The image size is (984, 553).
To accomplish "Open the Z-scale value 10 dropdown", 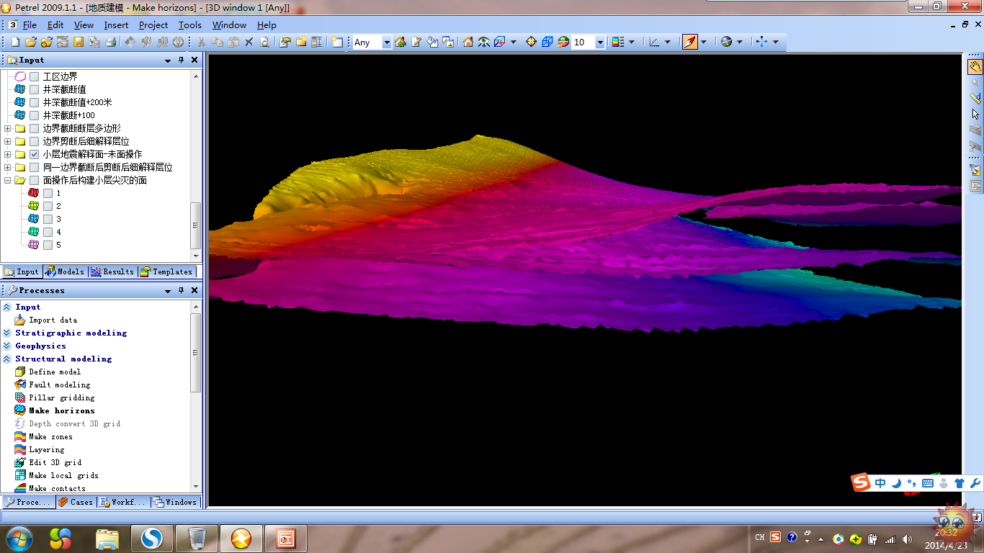I will pyautogui.click(x=599, y=42).
